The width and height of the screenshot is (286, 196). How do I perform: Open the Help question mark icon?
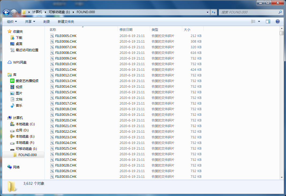(278, 21)
